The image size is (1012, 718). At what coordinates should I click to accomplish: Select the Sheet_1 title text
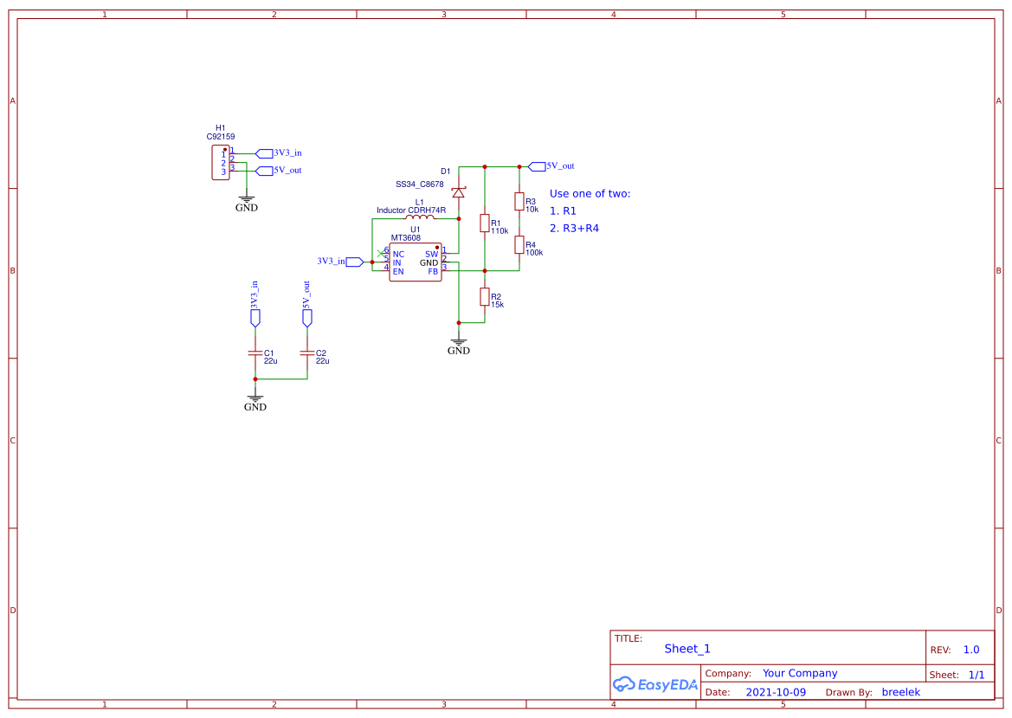point(686,648)
